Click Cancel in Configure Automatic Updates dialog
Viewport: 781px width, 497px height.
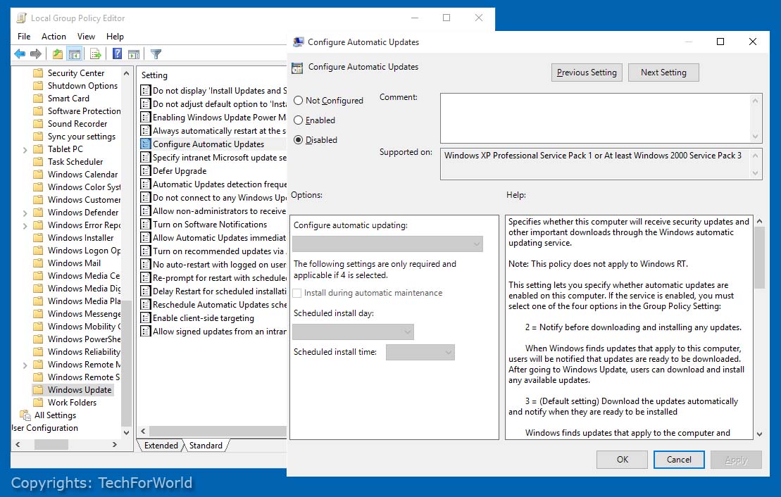pos(679,460)
